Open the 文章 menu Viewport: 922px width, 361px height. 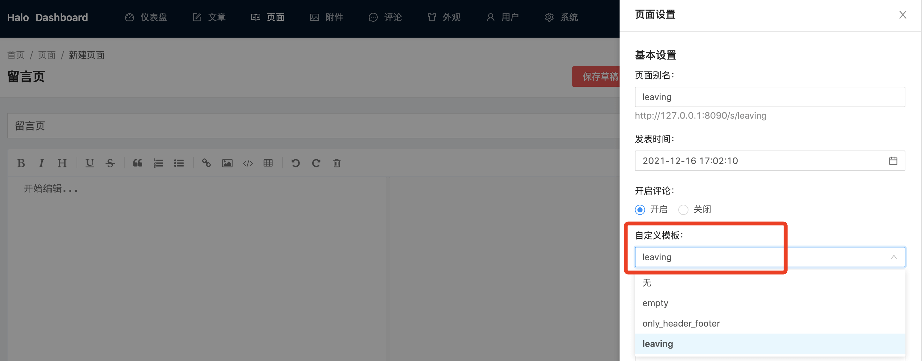click(209, 17)
